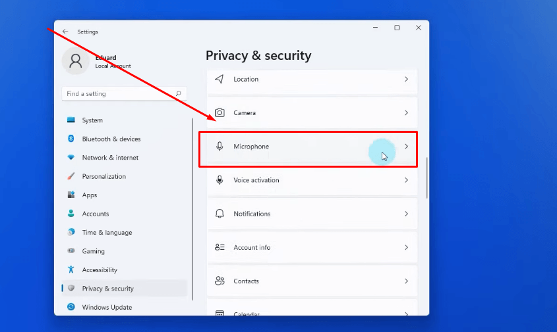The image size is (557, 332).
Task: Click the back arrow in Settings
Action: (65, 32)
